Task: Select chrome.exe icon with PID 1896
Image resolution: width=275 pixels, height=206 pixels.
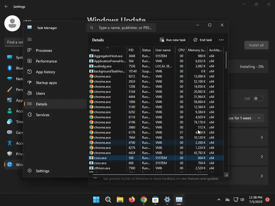Action: click(91, 102)
